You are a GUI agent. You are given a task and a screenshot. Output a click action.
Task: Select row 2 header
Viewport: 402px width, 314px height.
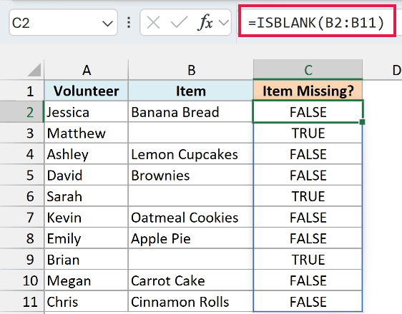[21, 112]
